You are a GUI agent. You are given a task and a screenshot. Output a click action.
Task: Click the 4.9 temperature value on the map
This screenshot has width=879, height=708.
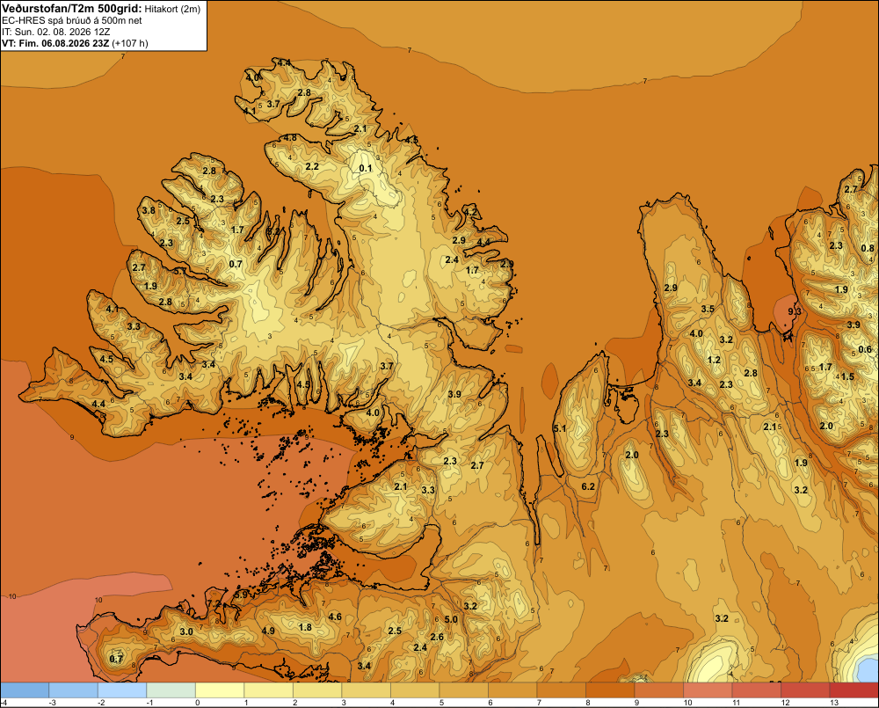pyautogui.click(x=268, y=631)
